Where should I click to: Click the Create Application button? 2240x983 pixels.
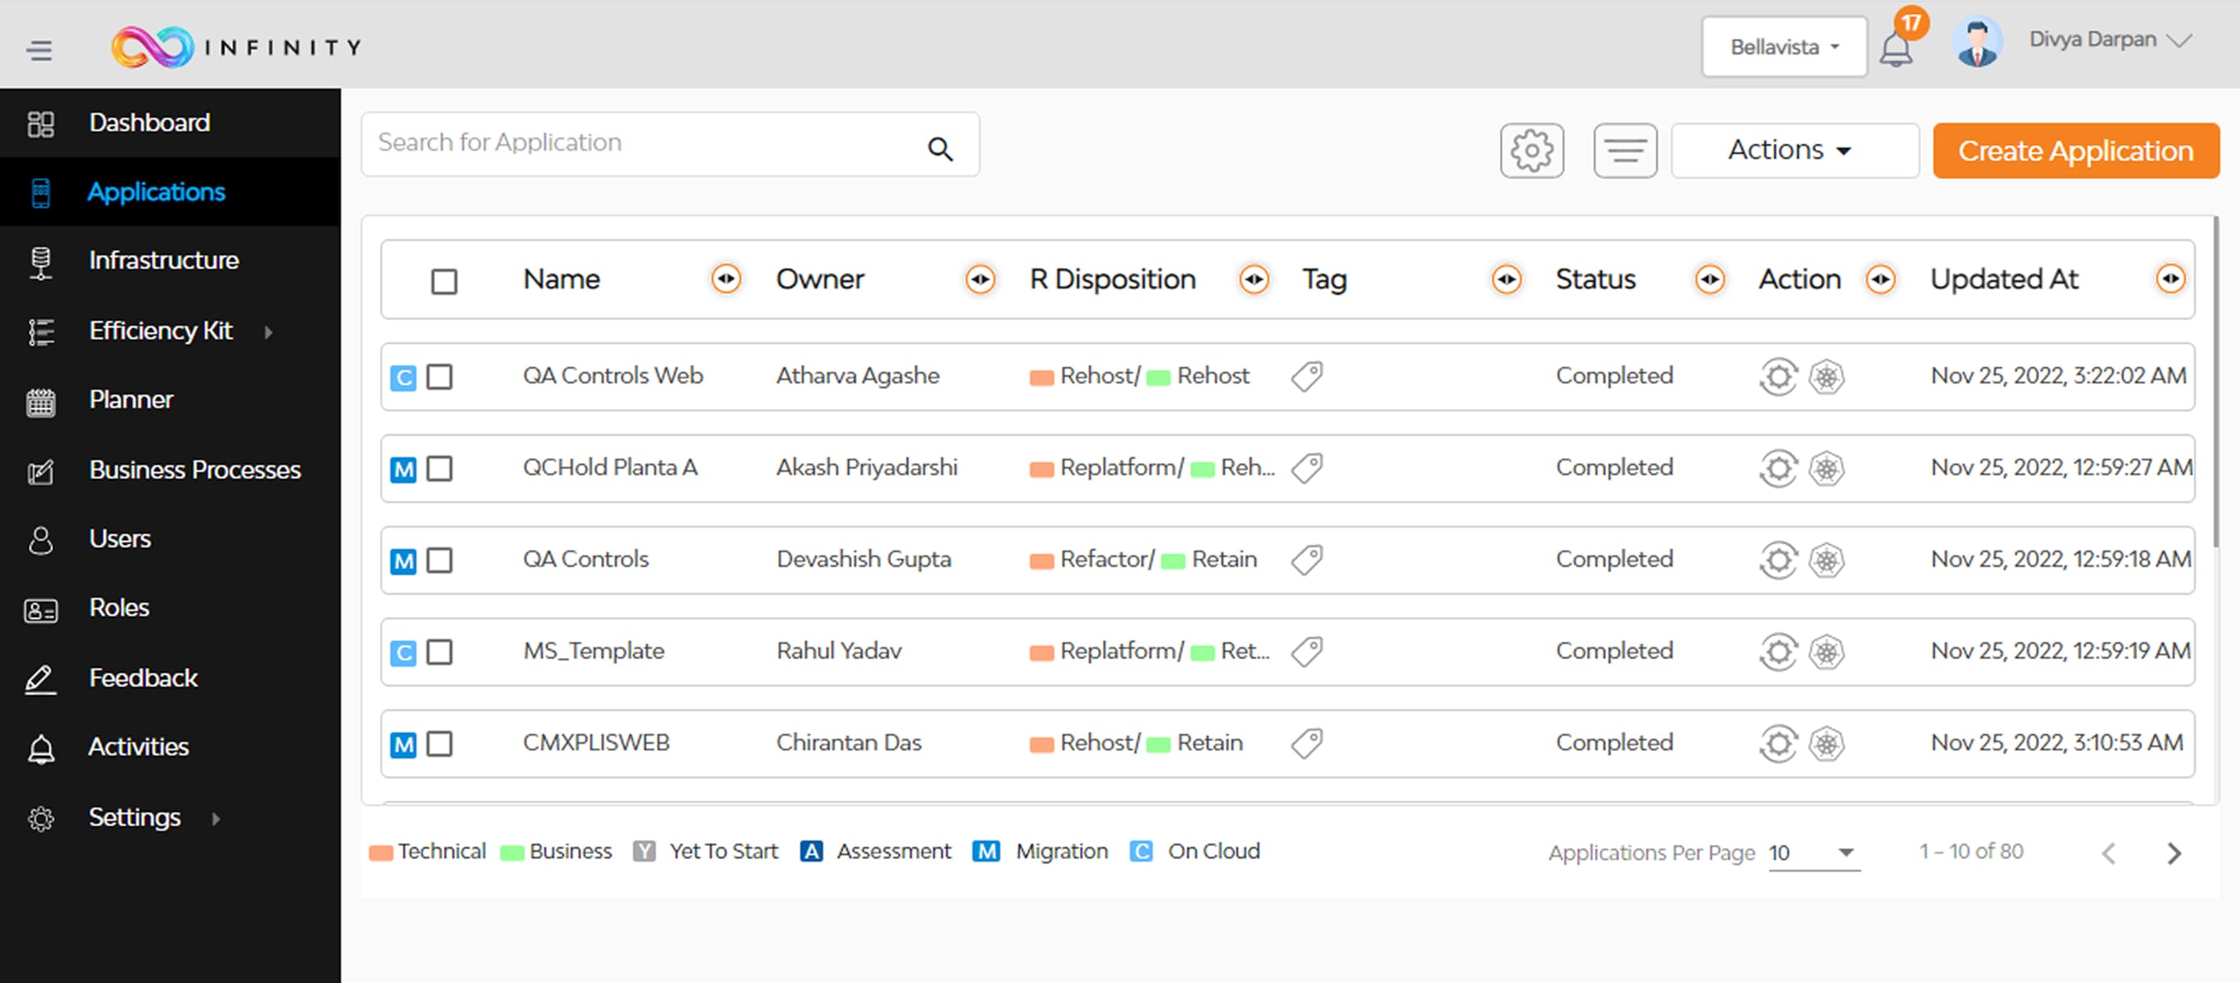[2074, 151]
